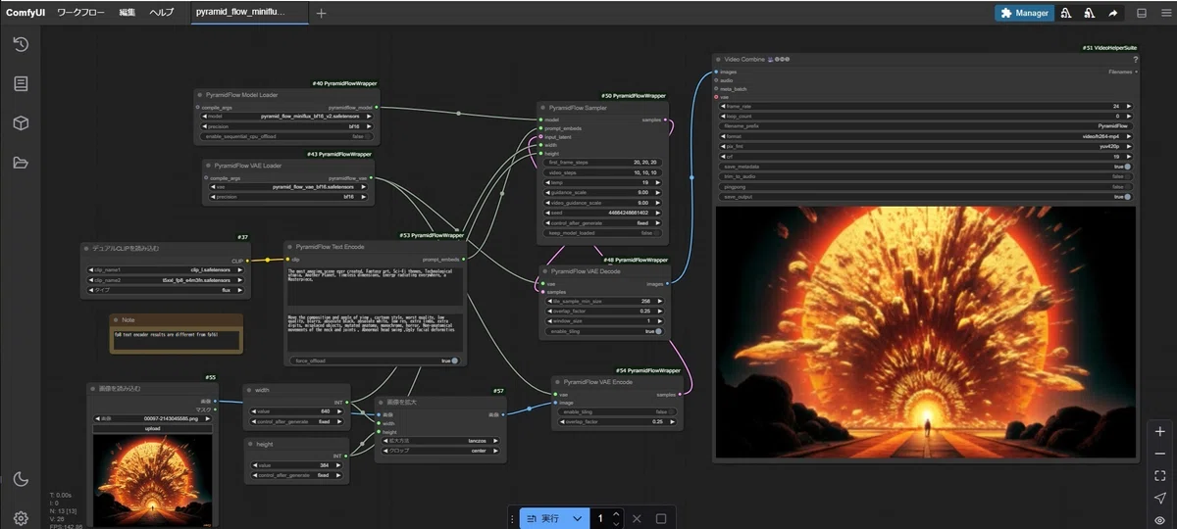Open Video Combine help question mark

pyautogui.click(x=1135, y=60)
